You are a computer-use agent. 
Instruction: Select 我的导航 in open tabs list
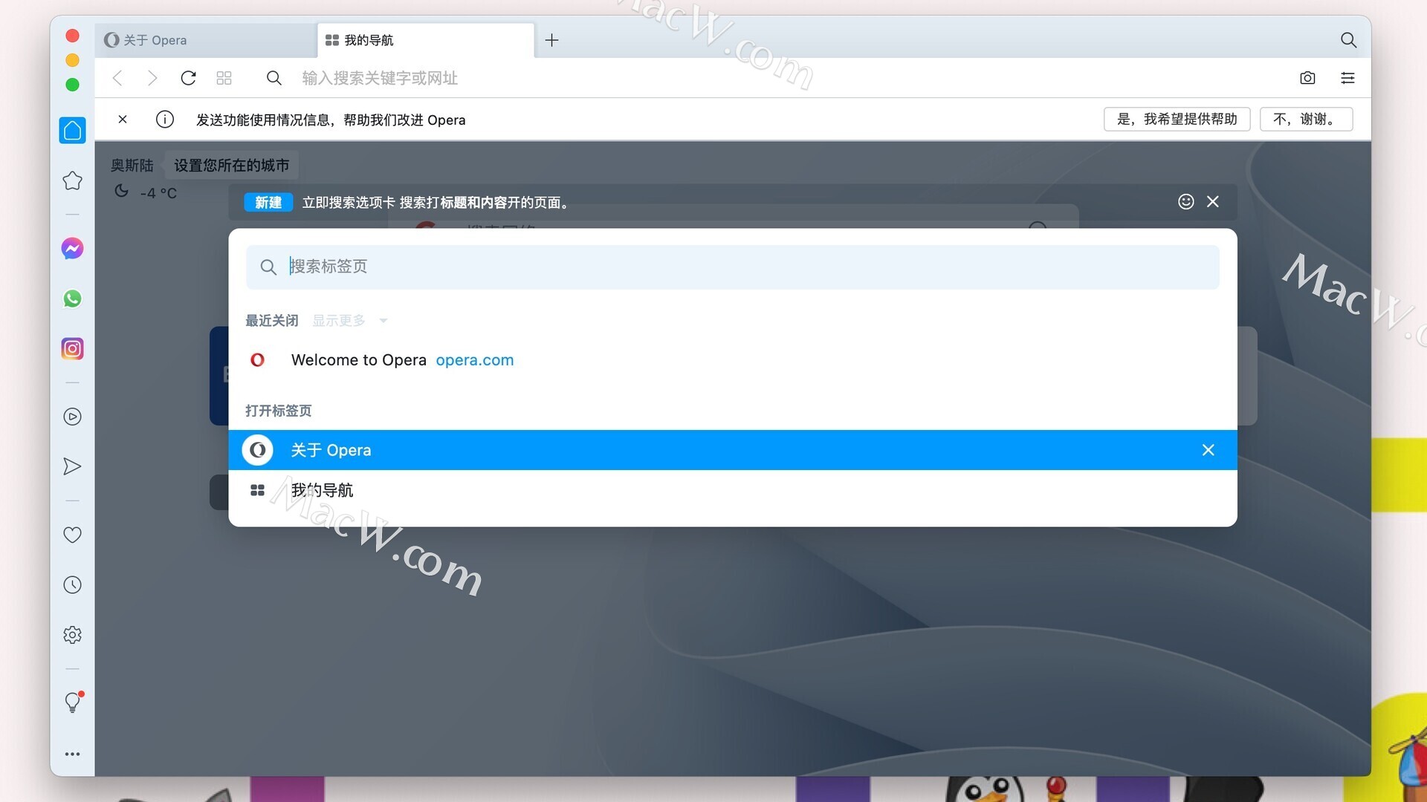point(732,490)
